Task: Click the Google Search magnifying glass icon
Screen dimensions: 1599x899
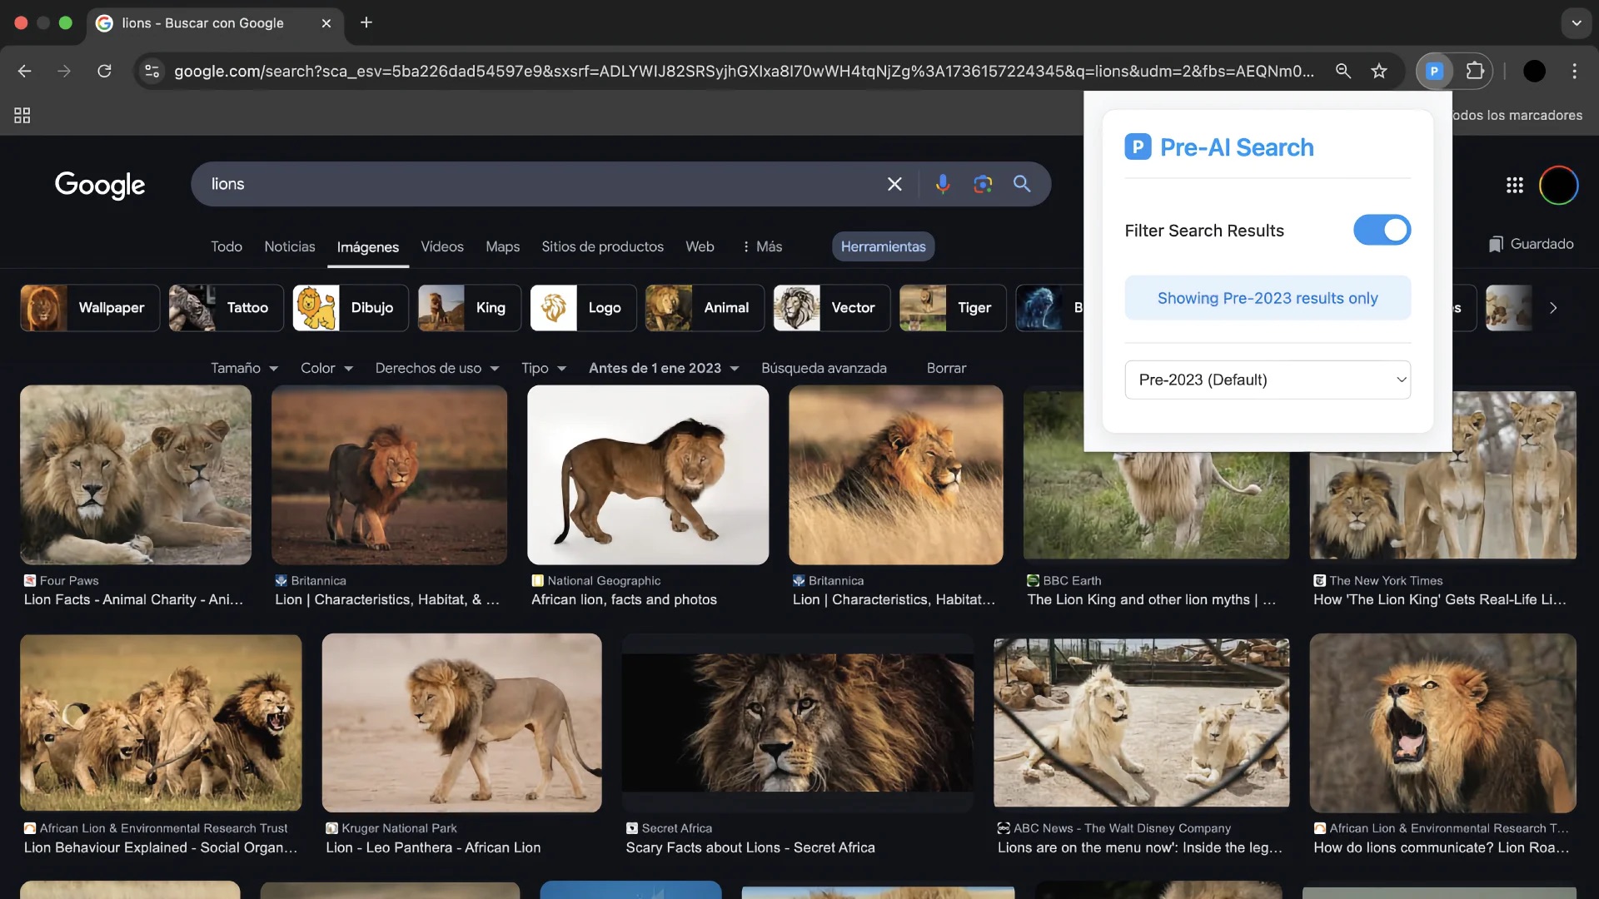Action: 1023,183
